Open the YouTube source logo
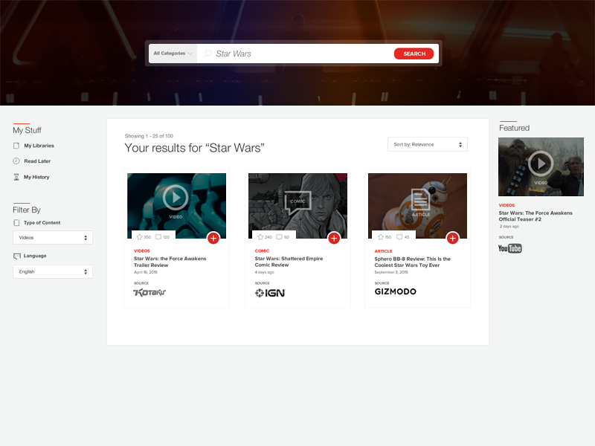 click(x=509, y=248)
